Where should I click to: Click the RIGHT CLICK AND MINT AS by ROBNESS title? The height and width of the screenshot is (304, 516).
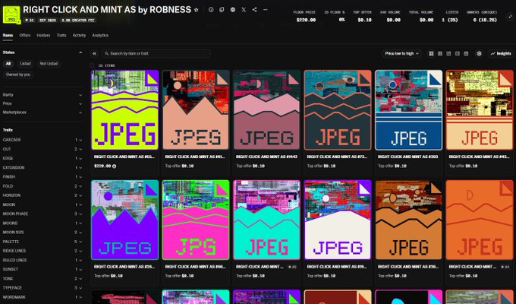coord(107,10)
